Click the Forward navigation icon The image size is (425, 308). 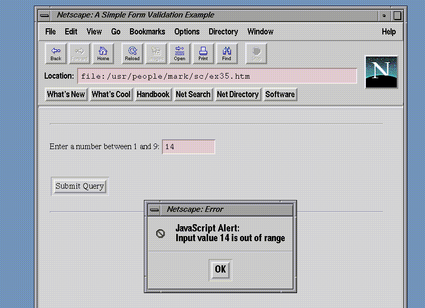pos(80,53)
